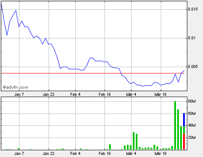Select the Jan 22 label under the price chart
The image size is (203, 157).
49,95
